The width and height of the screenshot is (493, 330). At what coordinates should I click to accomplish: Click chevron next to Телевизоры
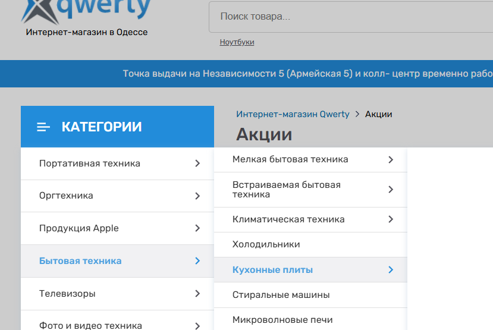click(x=197, y=294)
